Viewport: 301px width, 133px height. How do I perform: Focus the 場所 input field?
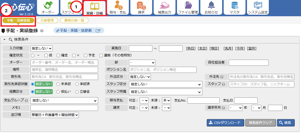[x=64, y=70]
